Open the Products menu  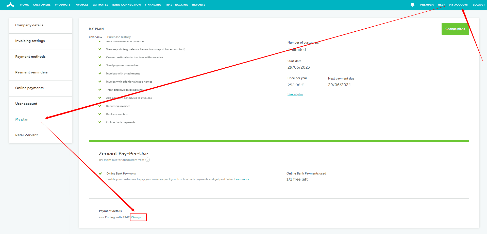tap(63, 5)
